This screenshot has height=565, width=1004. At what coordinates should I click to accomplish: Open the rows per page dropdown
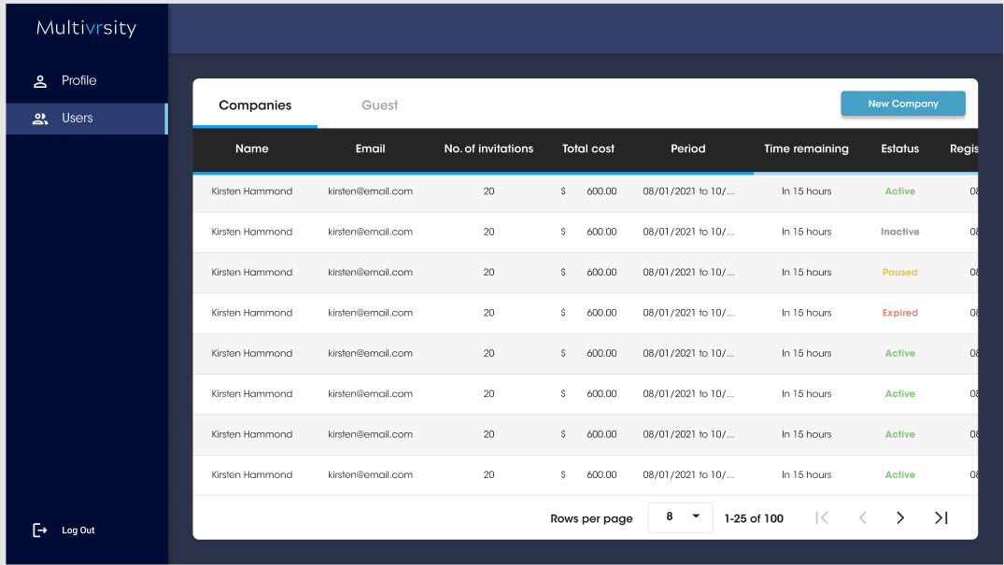pos(681,517)
